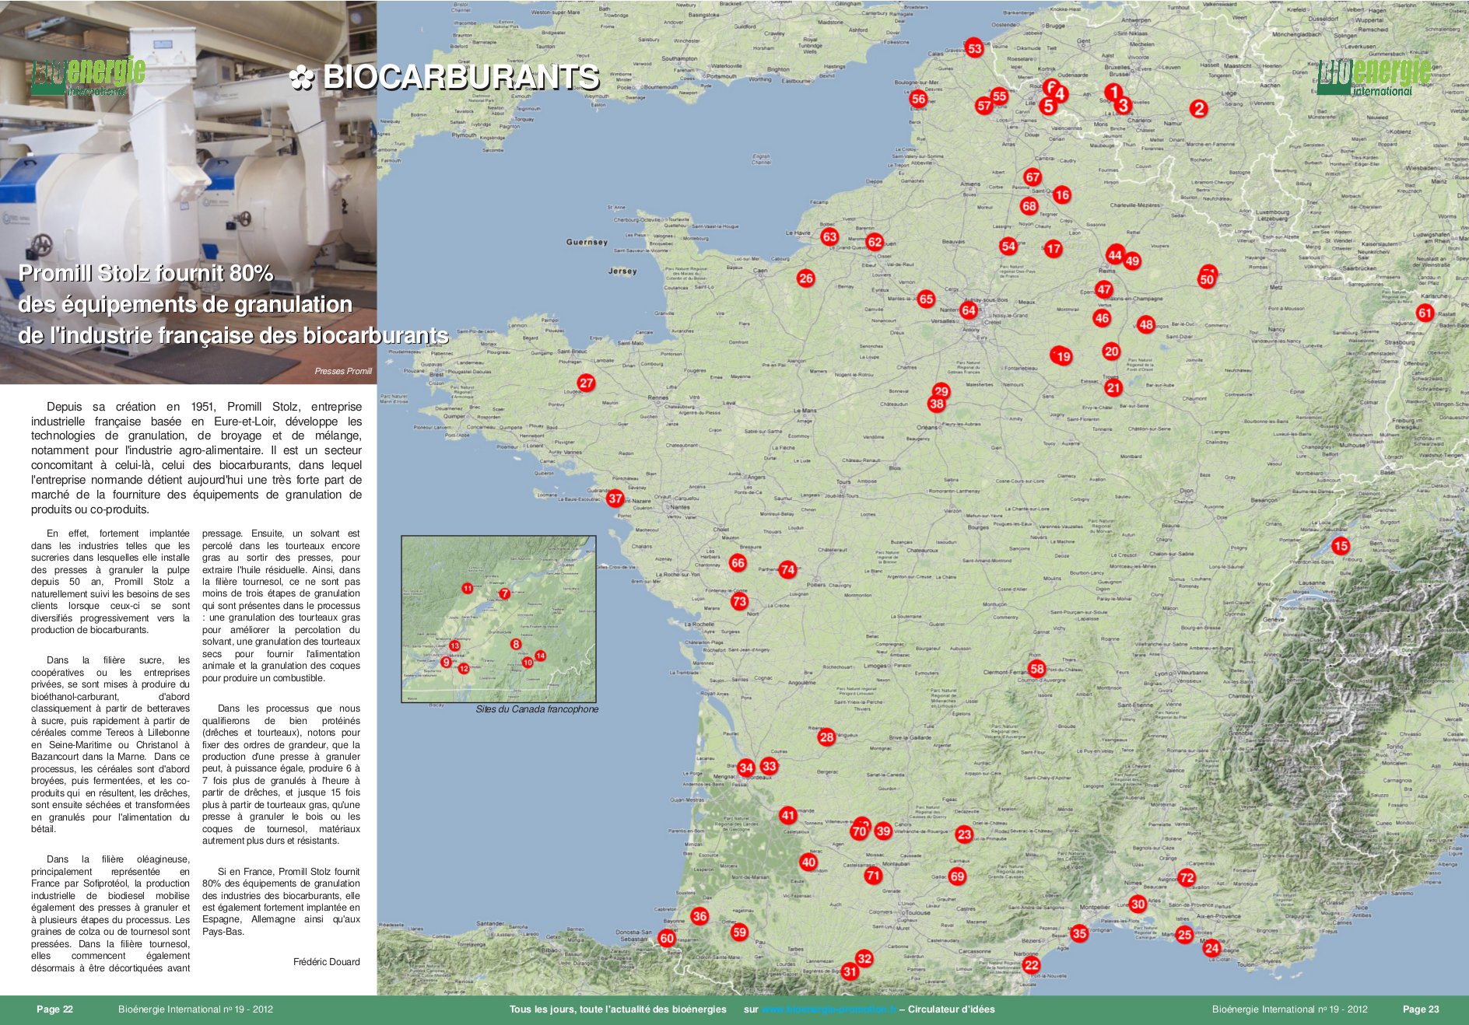1469x1025 pixels.
Task: Click map marker 25 near Marseille
Action: [x=1184, y=934]
